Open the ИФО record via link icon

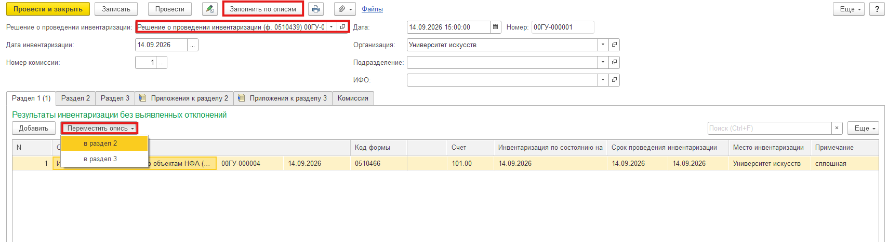pyautogui.click(x=614, y=80)
